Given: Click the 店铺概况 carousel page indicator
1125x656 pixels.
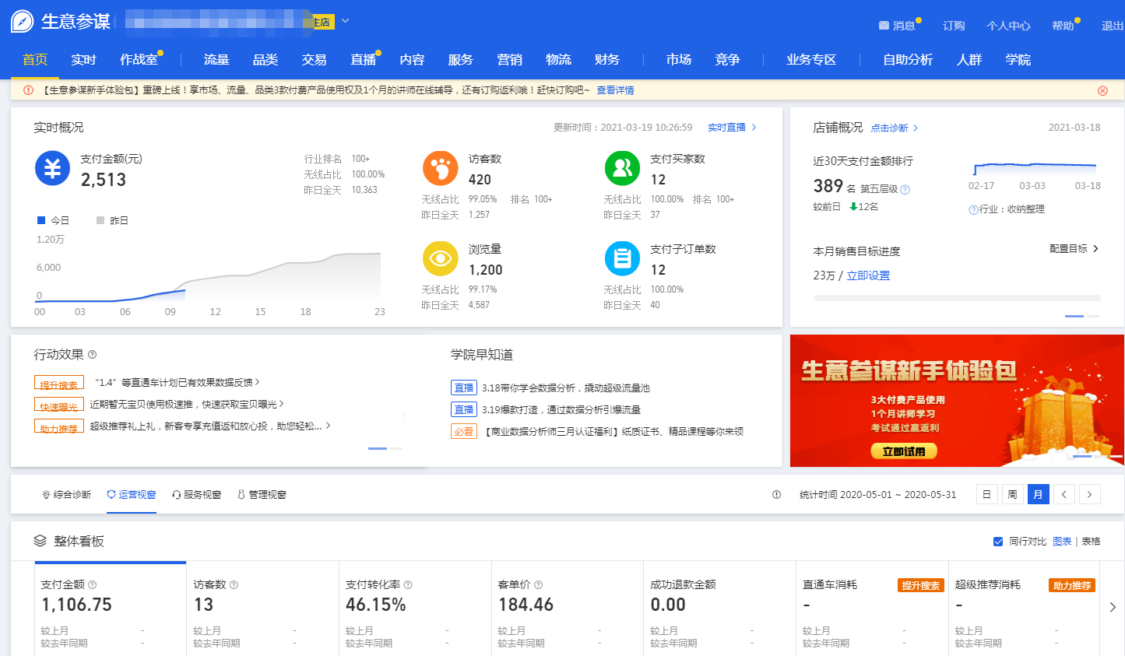Looking at the screenshot, I should click(1082, 316).
